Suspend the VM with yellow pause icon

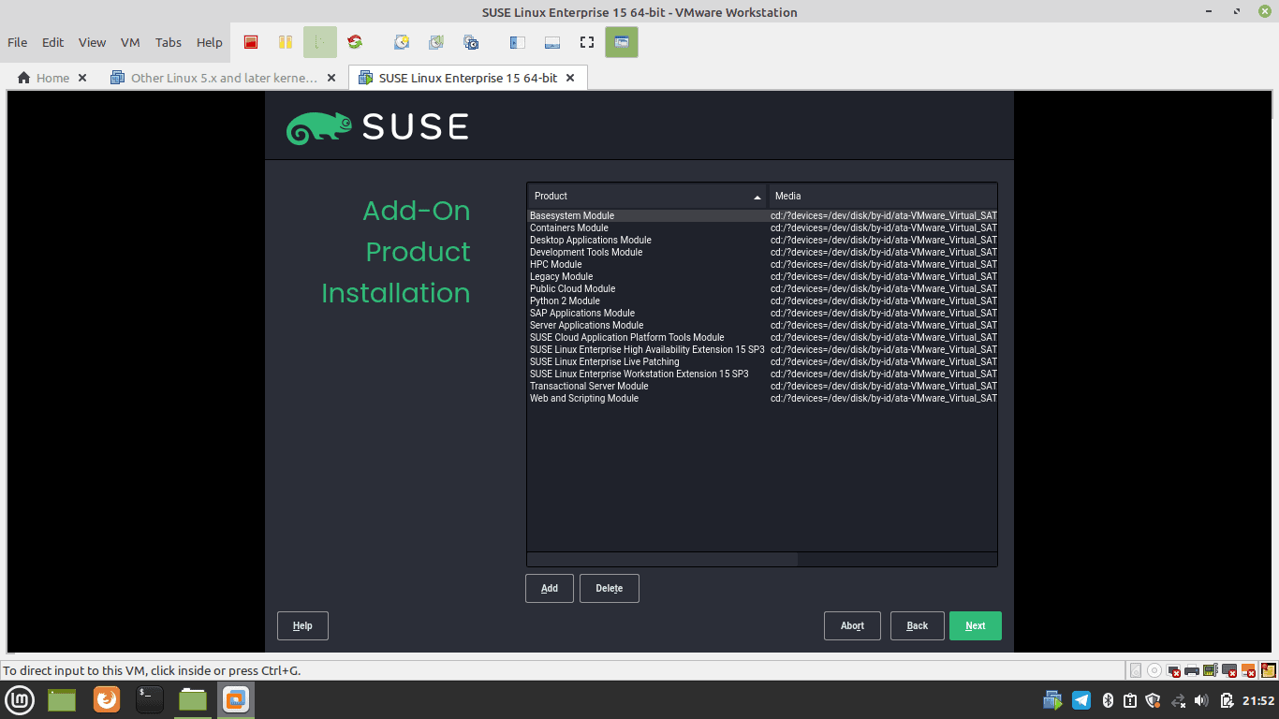(286, 42)
